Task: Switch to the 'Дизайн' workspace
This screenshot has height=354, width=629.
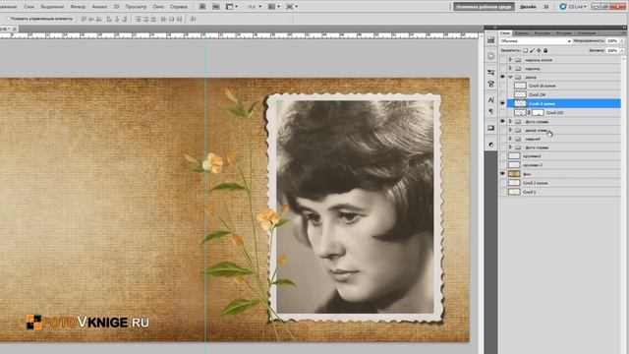Action: [x=528, y=7]
